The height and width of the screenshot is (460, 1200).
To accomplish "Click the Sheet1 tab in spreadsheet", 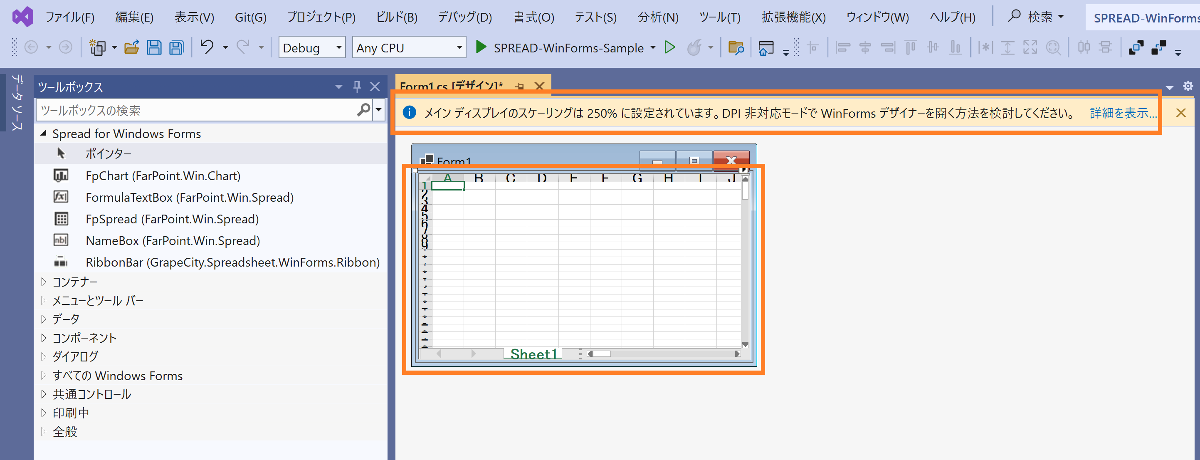I will coord(533,354).
